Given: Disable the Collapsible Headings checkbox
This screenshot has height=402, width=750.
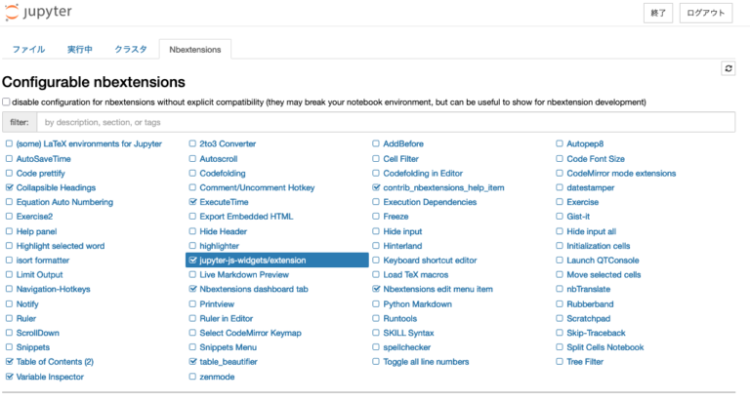Looking at the screenshot, I should point(9,187).
